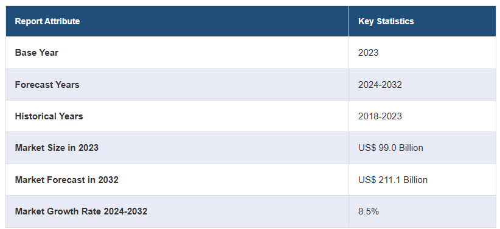This screenshot has height=229, width=500.
Task: Click the US$ 211.1 Billion value
Action: coord(393,180)
